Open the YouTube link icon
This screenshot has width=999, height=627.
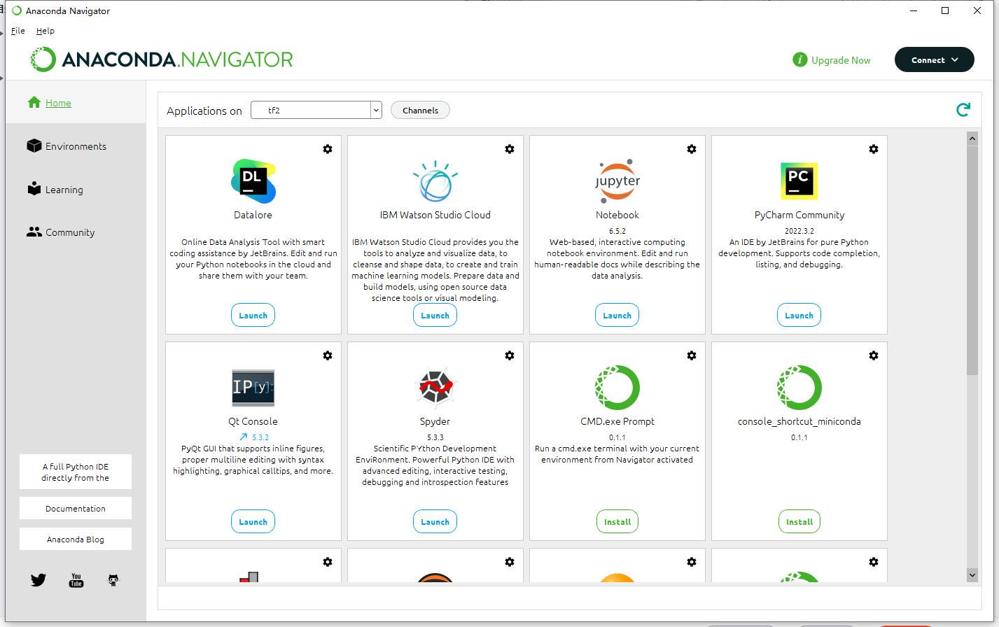76,580
